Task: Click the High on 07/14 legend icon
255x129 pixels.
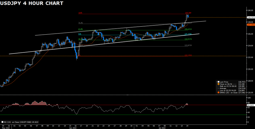Action: 218,86
